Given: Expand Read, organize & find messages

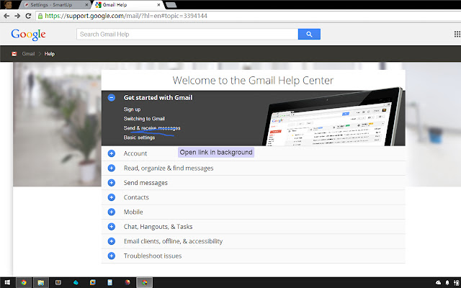Looking at the screenshot, I should tap(112, 168).
